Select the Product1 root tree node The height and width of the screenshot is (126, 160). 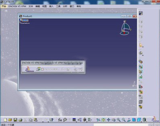point(25,20)
